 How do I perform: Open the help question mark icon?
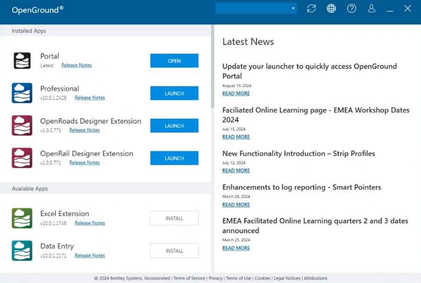pos(351,8)
